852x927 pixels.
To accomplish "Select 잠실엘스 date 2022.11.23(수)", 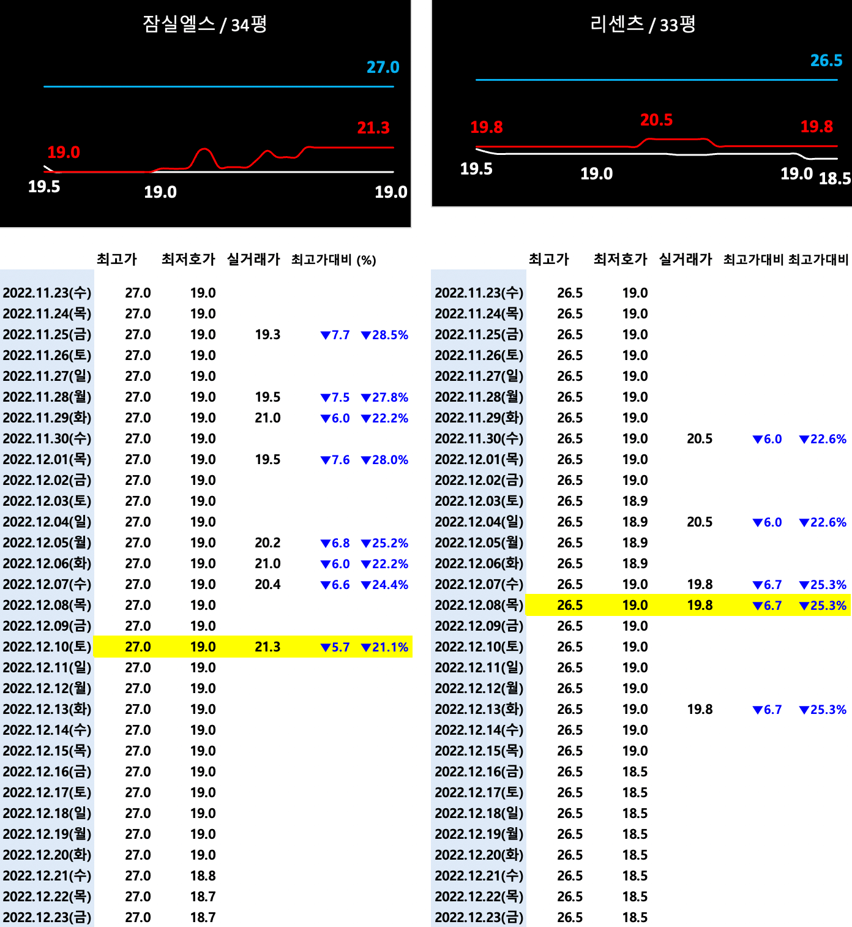I will [x=47, y=293].
